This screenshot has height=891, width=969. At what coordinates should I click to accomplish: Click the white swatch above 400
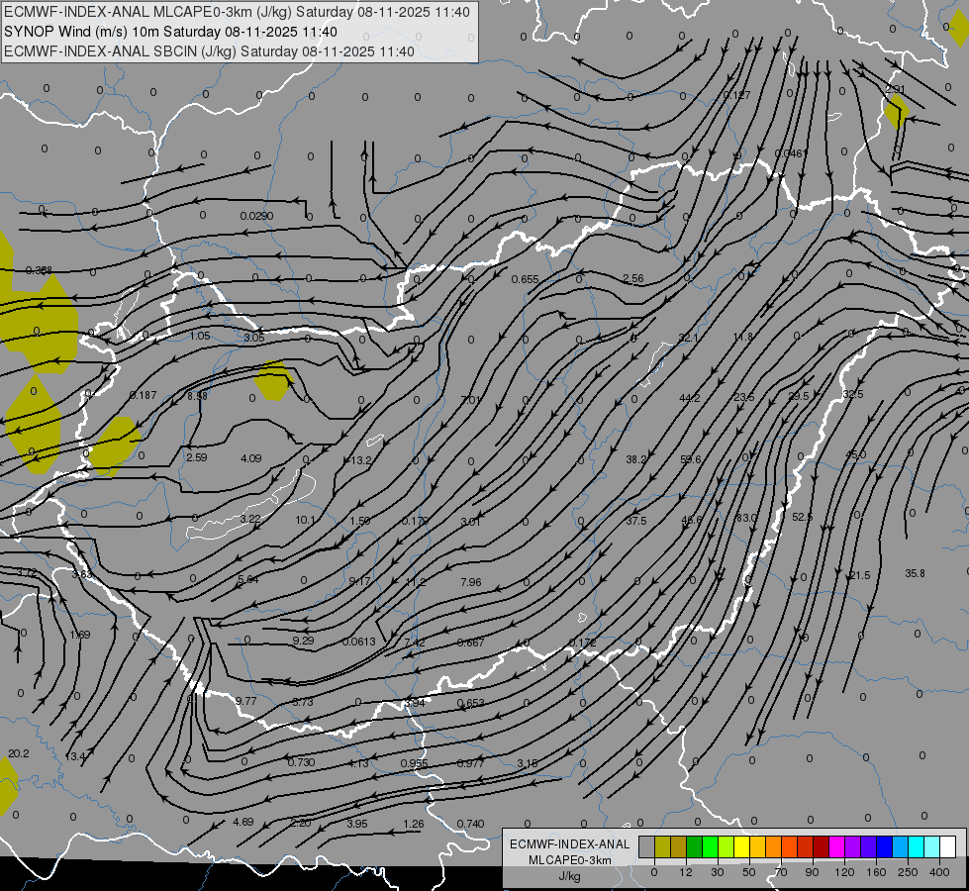coord(948,846)
